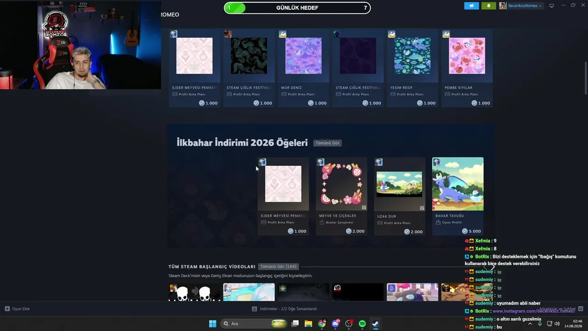Viewport: 588px width, 331px height.
Task: Click the game badge icon on Yeşim Resif card
Action: pos(391,34)
